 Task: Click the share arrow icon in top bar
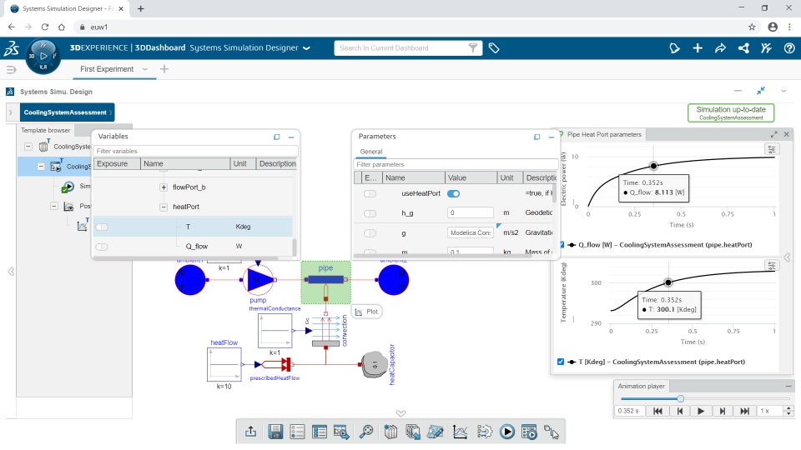[x=720, y=48]
